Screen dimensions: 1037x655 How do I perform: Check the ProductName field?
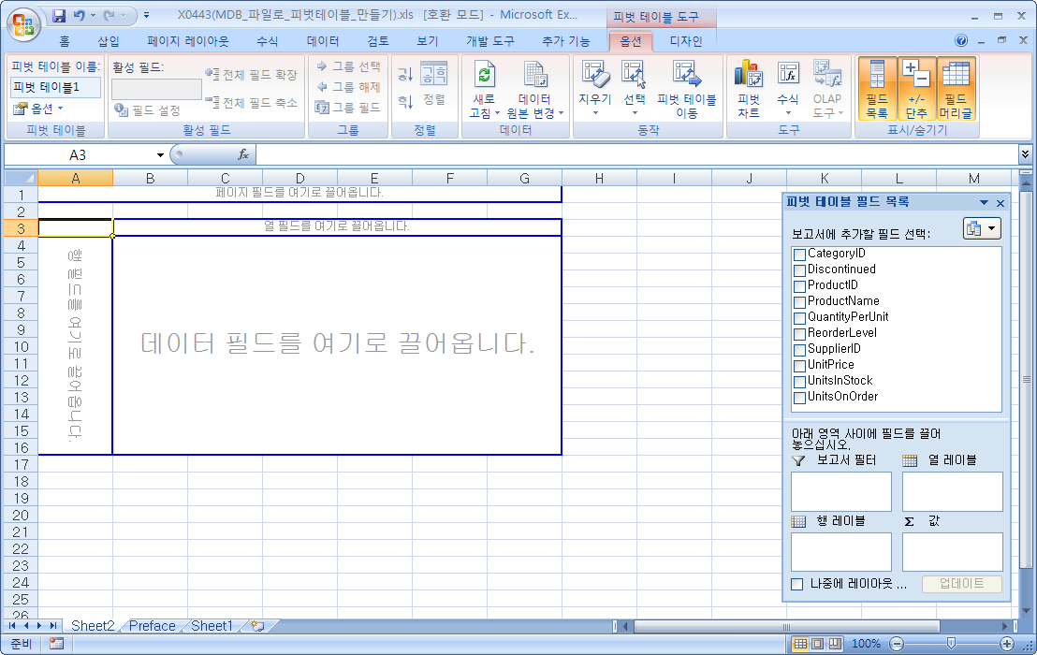[799, 301]
